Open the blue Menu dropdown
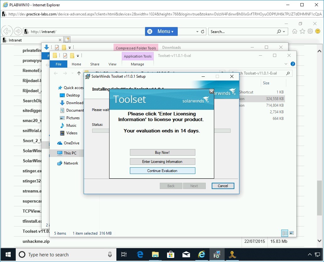 tap(161, 31)
